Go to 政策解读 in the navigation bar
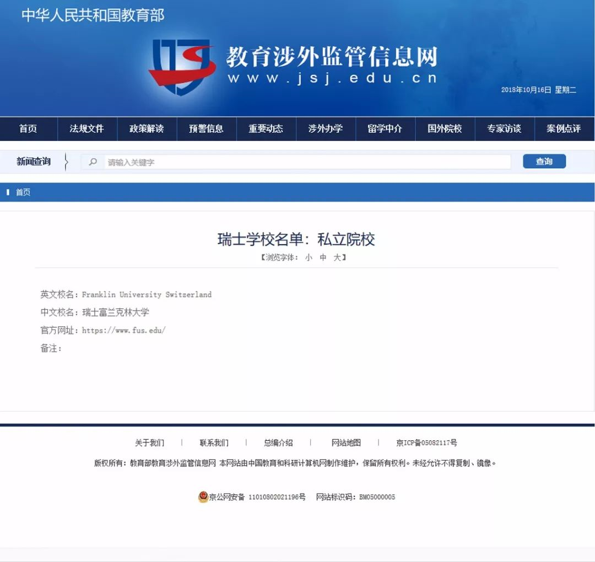Image resolution: width=595 pixels, height=562 pixels. click(147, 128)
